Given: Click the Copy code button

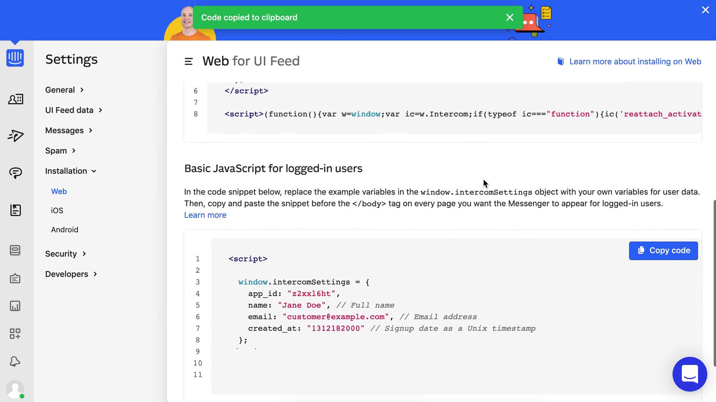Looking at the screenshot, I should coord(663,251).
